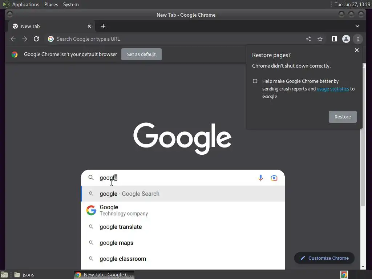Screen dimensions: 372x279
Task: Click the browser forward arrow
Action: [x=25, y=39]
